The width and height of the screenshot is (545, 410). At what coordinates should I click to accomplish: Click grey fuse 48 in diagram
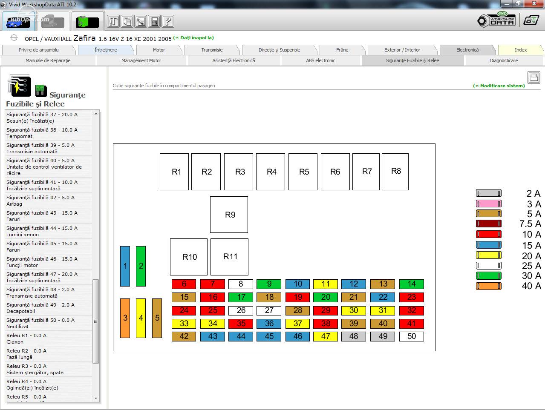click(x=353, y=336)
